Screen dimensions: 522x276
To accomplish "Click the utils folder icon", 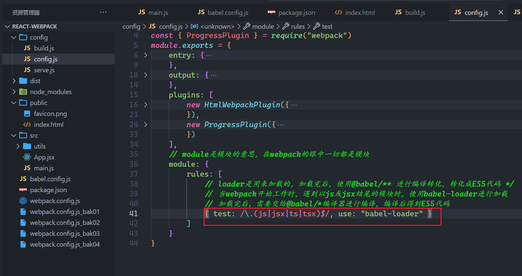I will [27, 146].
